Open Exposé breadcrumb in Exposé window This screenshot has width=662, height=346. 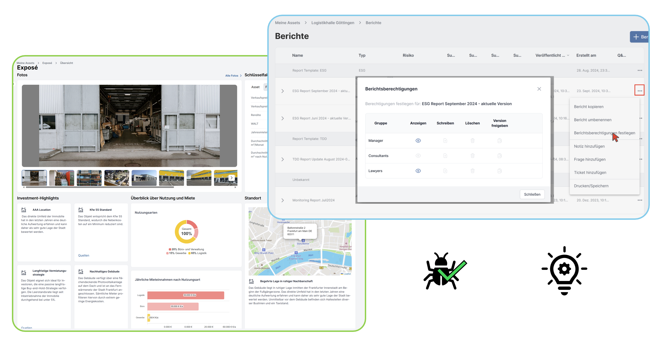tap(47, 63)
